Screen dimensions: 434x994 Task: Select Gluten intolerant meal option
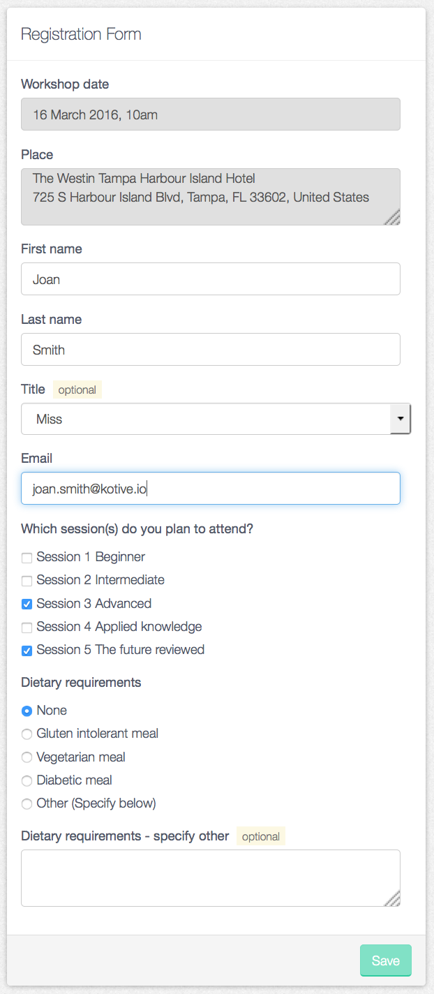(27, 734)
